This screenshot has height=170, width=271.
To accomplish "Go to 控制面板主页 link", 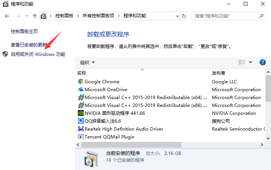I will point(24,32).
